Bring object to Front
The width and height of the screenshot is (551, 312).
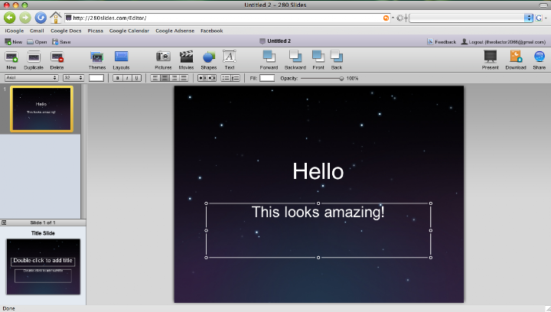(318, 60)
